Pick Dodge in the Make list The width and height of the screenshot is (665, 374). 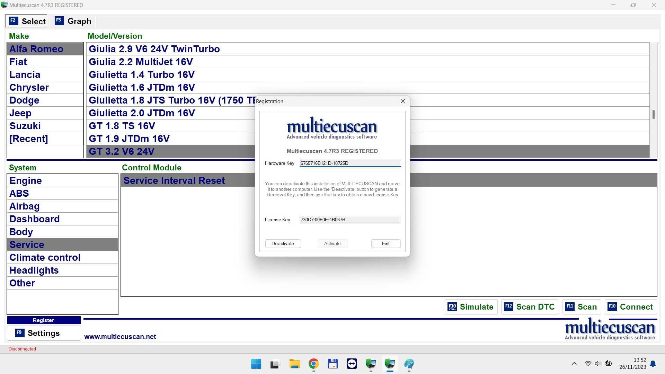(45, 100)
